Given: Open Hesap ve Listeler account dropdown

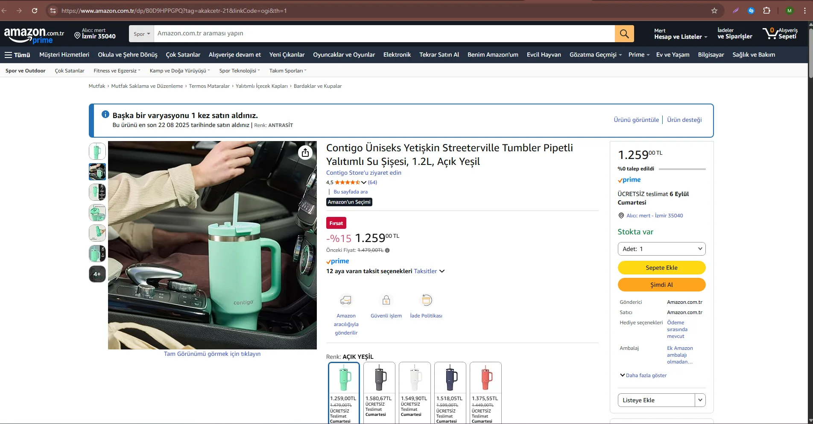Looking at the screenshot, I should coord(681,34).
